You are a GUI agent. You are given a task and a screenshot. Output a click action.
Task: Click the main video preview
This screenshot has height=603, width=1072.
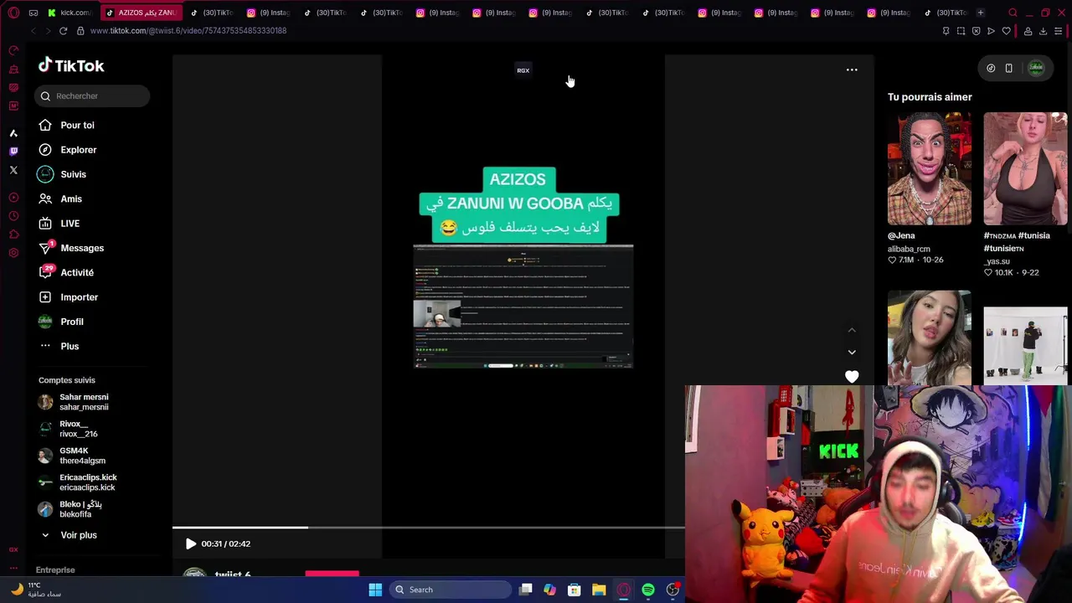click(x=523, y=307)
